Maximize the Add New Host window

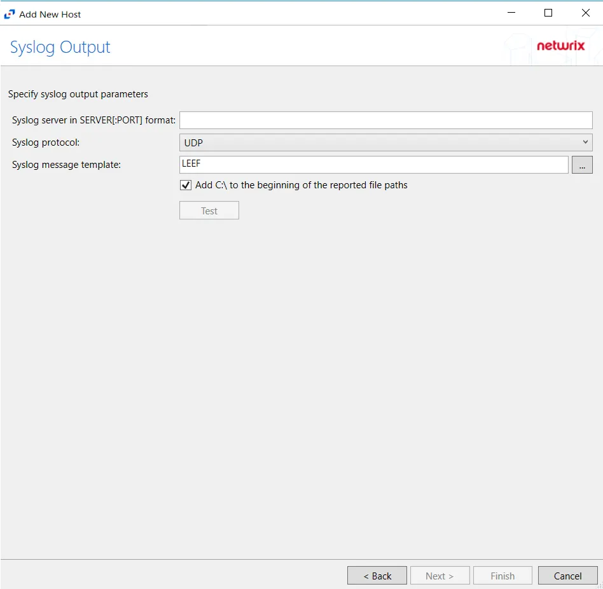tap(548, 13)
